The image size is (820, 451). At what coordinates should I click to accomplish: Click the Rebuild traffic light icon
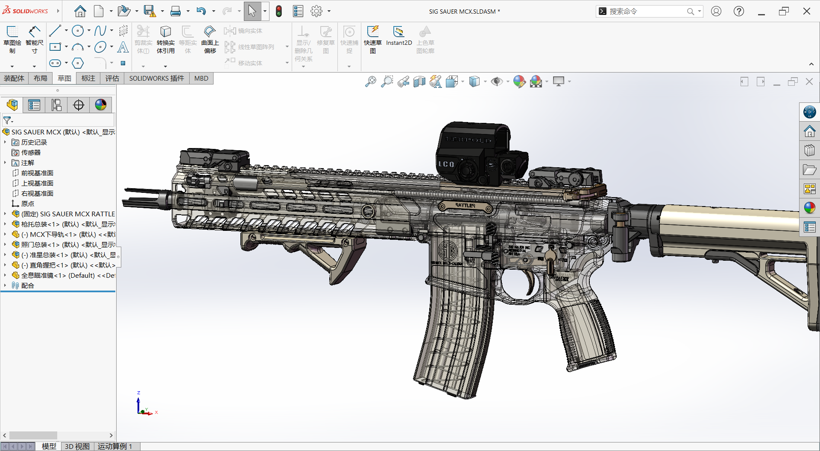(279, 11)
